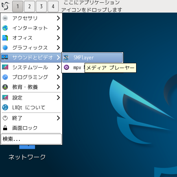Launch SMPlayer from the submenu
This screenshot has width=177, height=177.
click(x=92, y=57)
